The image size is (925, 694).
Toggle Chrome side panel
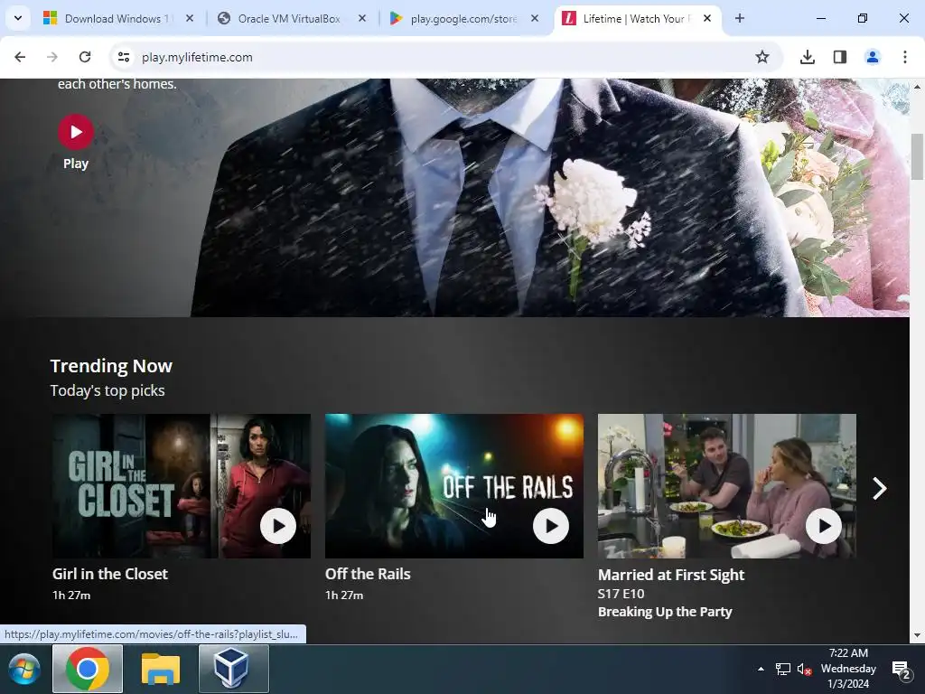tap(839, 57)
